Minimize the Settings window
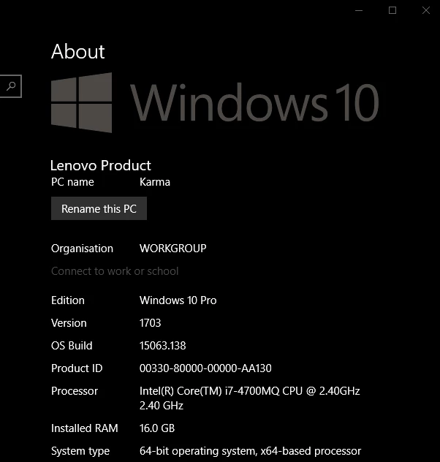Viewport: 440px width, 462px height. [359, 11]
